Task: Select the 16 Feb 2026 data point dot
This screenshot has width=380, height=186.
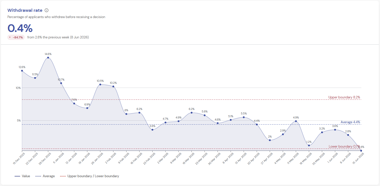Action: click(x=139, y=113)
